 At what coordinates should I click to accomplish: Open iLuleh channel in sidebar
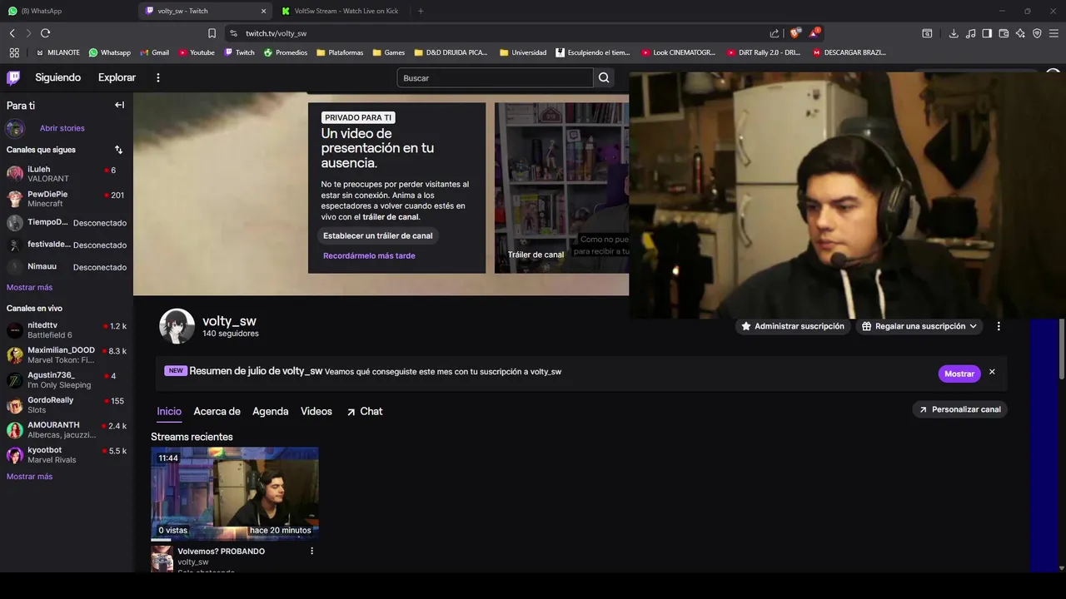click(x=67, y=174)
